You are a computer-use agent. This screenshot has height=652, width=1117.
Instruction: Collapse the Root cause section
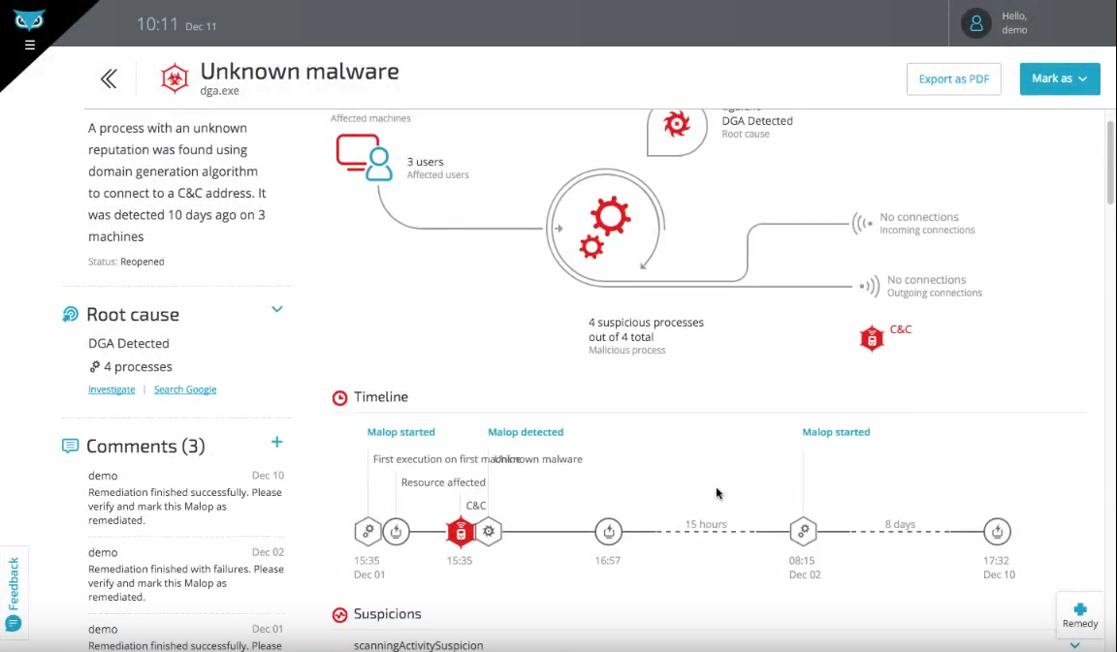pyautogui.click(x=276, y=310)
